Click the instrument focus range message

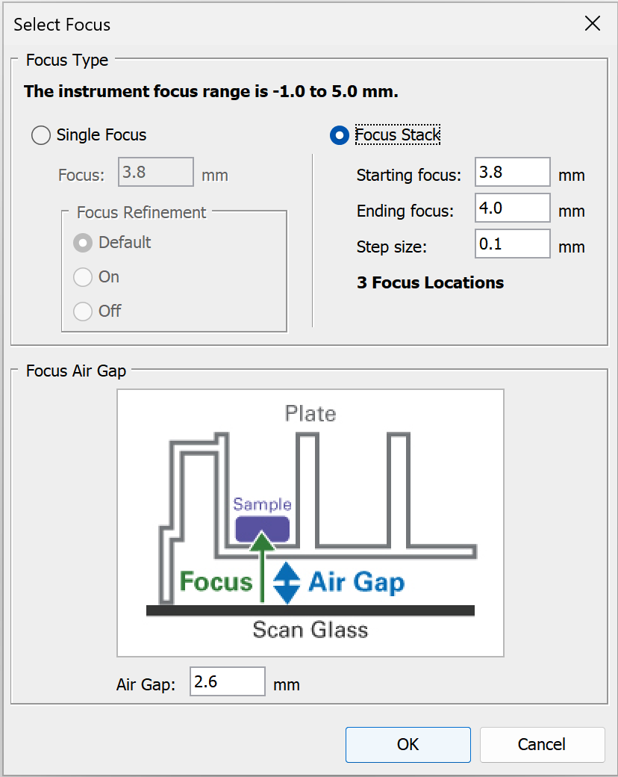[x=211, y=91]
